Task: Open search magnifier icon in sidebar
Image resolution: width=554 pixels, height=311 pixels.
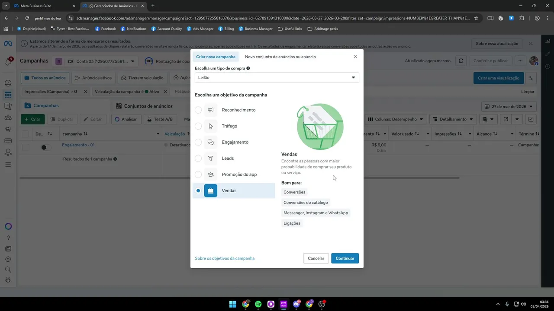Action: (x=8, y=270)
